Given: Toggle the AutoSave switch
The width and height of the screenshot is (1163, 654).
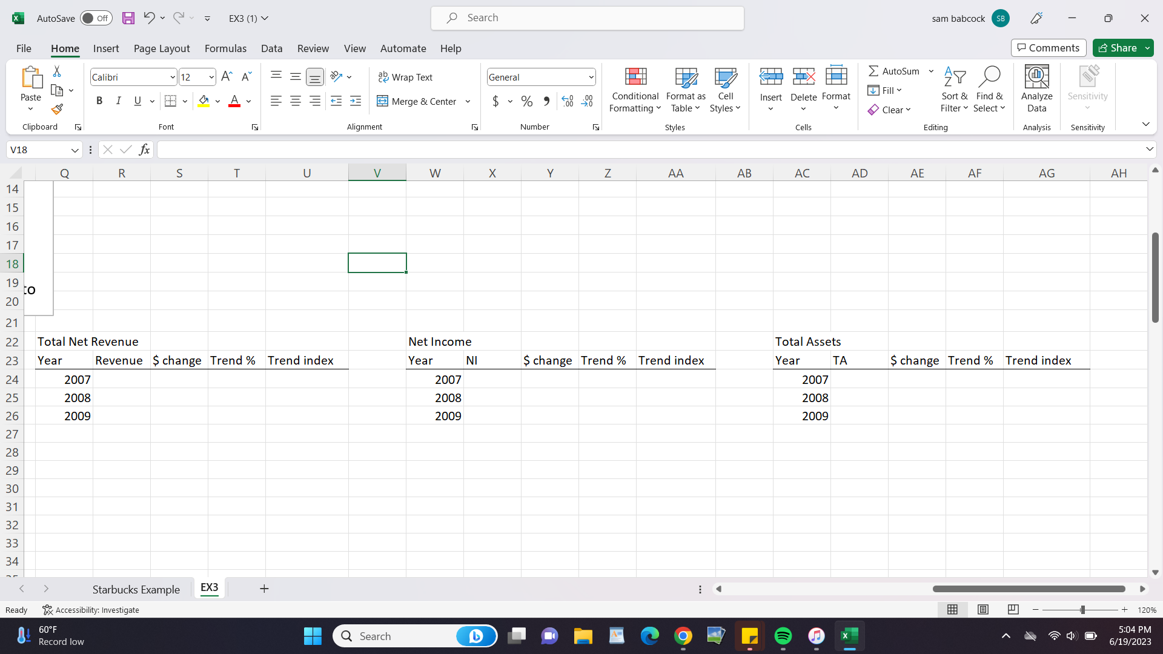Looking at the screenshot, I should 96,18.
